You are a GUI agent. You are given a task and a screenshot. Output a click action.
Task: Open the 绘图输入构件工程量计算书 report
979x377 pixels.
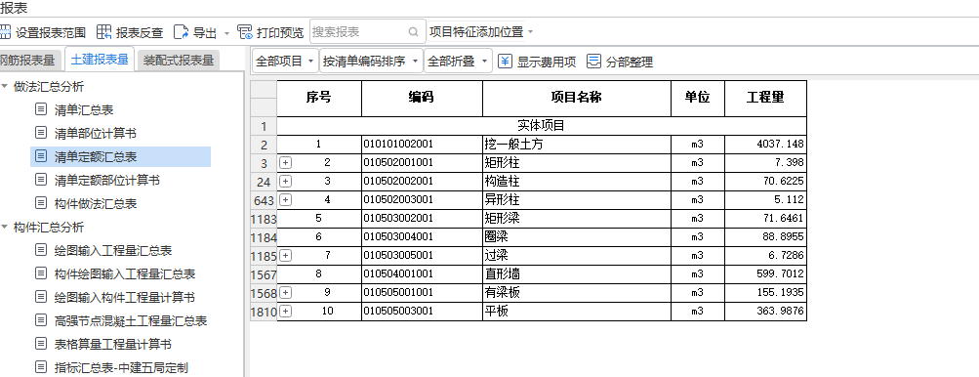[125, 298]
